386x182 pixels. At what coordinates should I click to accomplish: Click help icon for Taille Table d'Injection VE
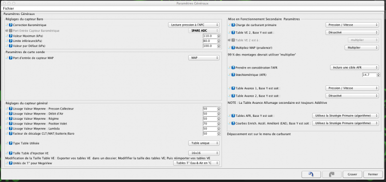click(x=11, y=153)
